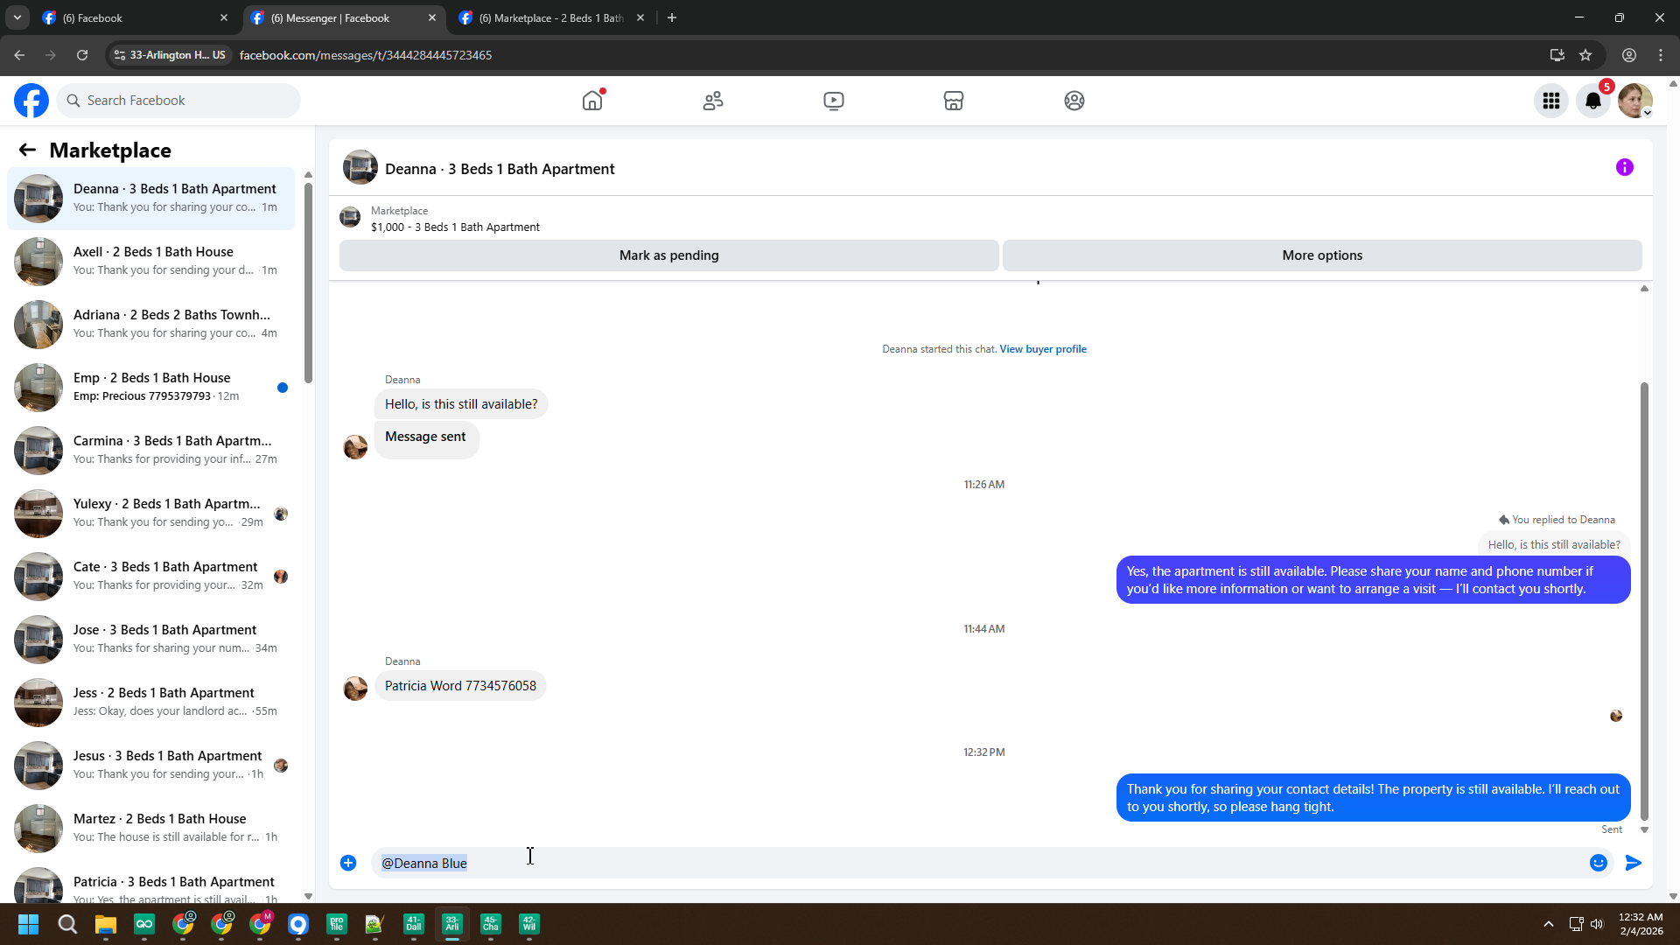Viewport: 1680px width, 945px height.
Task: Open the Video (Watch) icon
Action: click(833, 101)
